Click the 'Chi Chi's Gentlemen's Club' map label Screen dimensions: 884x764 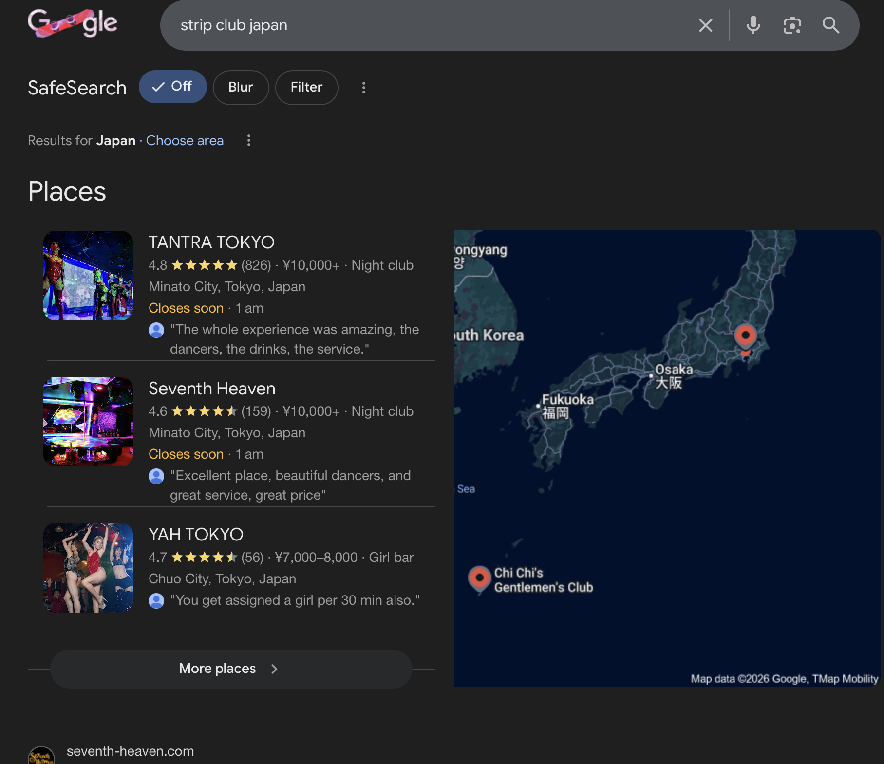[544, 580]
